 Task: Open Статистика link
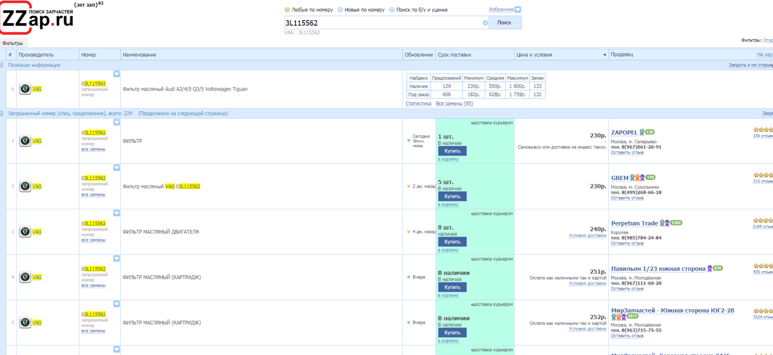tap(418, 104)
